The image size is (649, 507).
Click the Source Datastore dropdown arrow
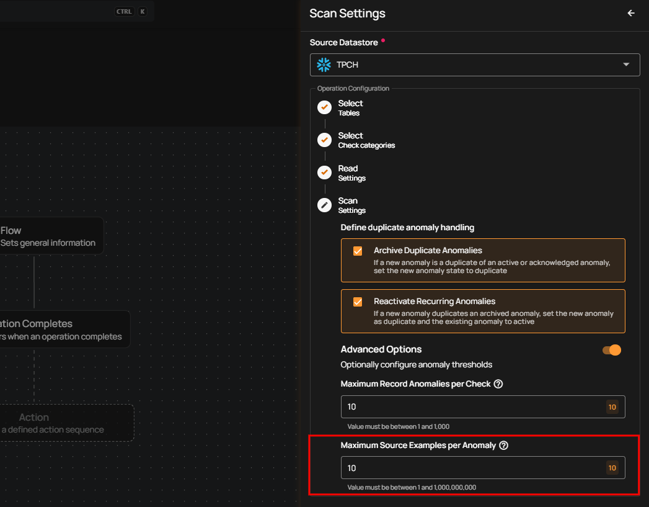626,65
